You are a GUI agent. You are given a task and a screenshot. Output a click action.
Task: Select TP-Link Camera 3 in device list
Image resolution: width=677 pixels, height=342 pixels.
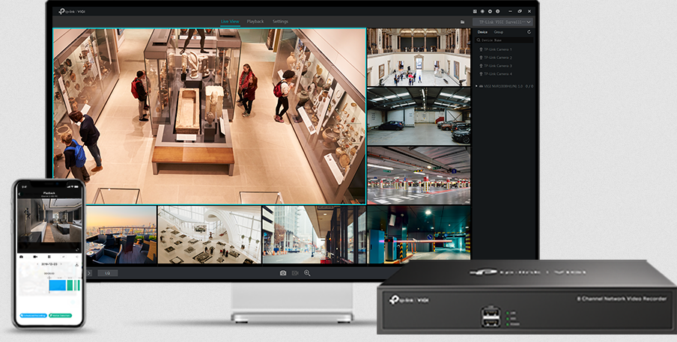point(497,66)
